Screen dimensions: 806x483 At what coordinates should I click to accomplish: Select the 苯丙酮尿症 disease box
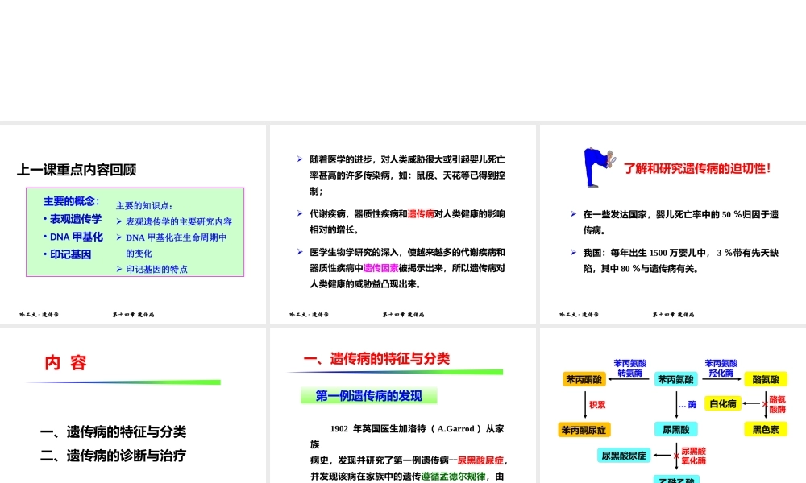584,429
